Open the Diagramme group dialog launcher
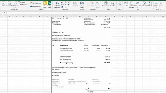The height and width of the screenshot is (93, 166). pos(78,10)
